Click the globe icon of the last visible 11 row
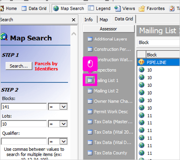 (x=141, y=153)
